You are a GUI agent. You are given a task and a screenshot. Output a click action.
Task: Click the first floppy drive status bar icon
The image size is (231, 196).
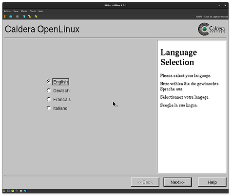click(4, 191)
